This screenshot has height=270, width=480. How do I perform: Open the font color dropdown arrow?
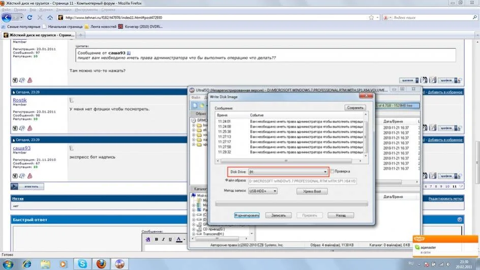(184, 239)
